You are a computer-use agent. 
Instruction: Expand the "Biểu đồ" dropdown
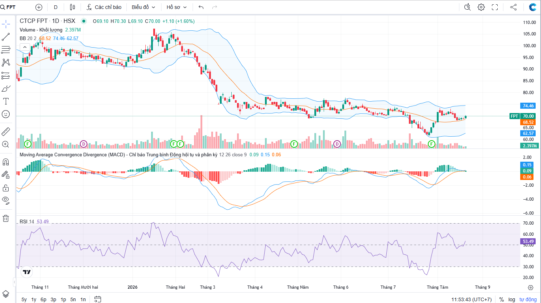coord(143,7)
